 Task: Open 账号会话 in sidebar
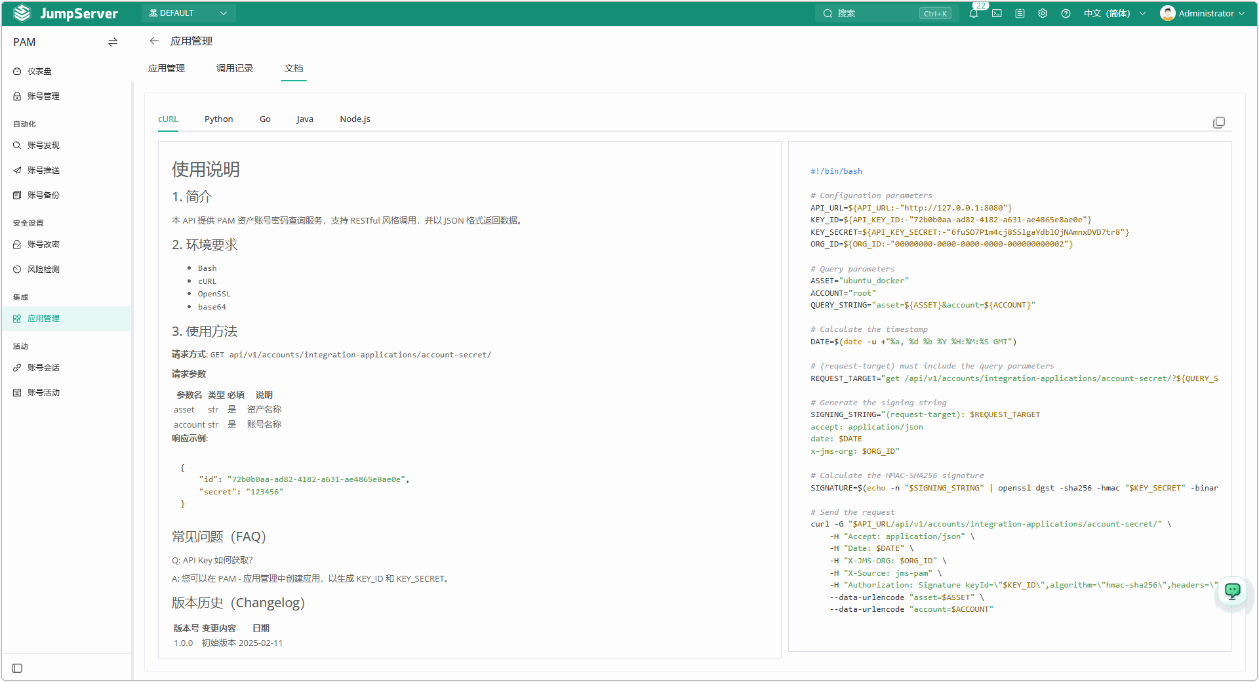coord(66,367)
